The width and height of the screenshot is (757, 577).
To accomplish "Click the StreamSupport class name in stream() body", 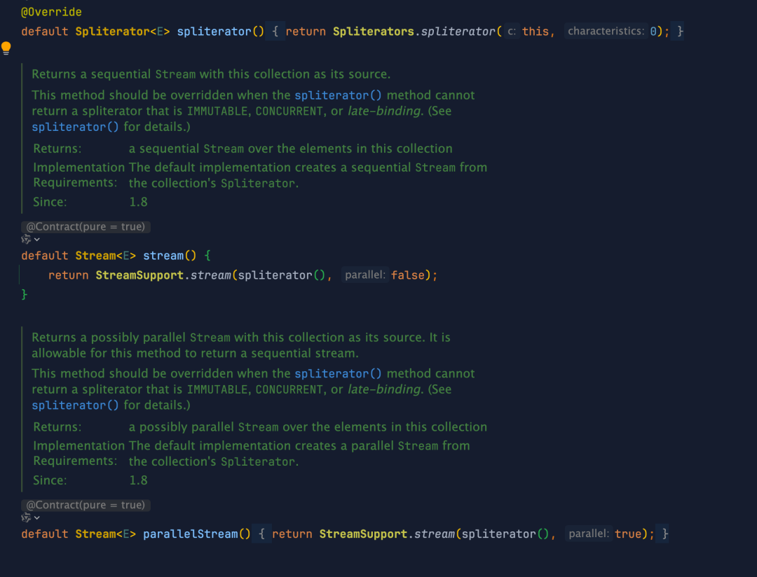I will [x=139, y=275].
